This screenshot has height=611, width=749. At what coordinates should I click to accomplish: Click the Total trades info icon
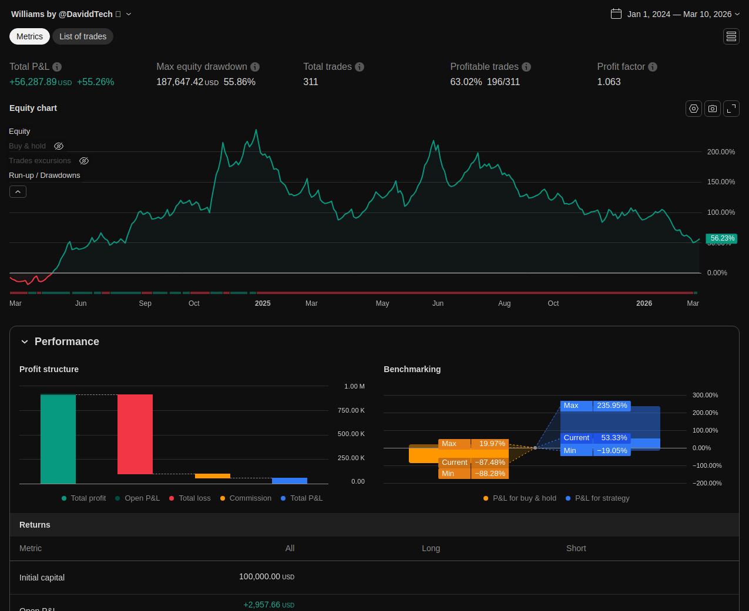click(x=360, y=67)
